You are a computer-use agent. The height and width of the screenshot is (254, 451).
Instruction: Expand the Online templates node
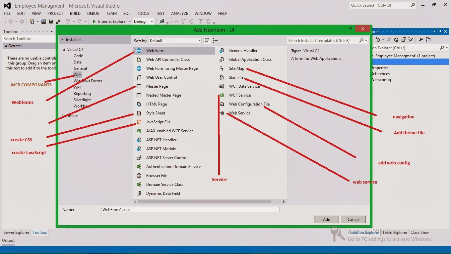pyautogui.click(x=62, y=116)
